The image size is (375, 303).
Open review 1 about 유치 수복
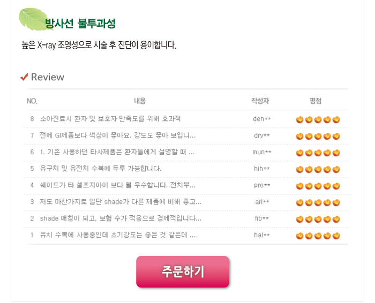(x=119, y=235)
